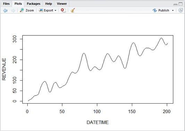185x131 pixels.
Task: Click the Export image icon
Action: [41, 10]
